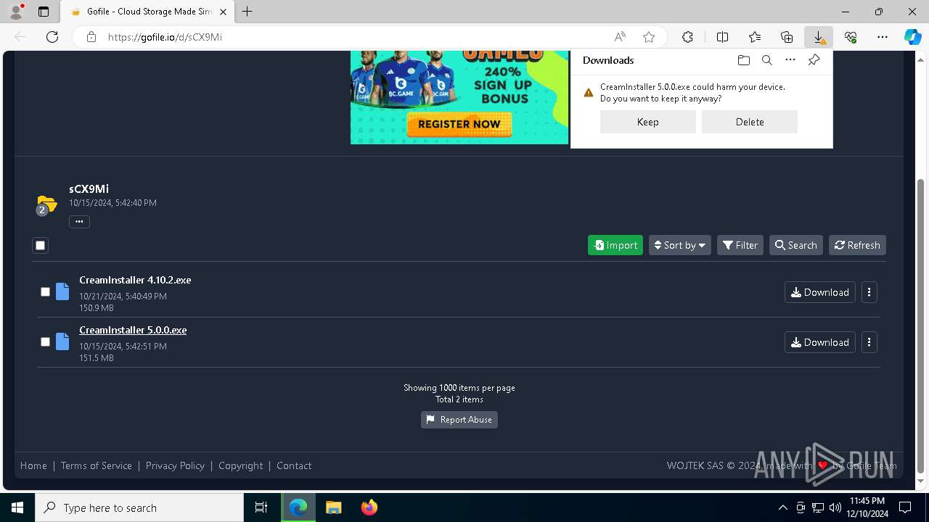Image resolution: width=929 pixels, height=522 pixels.
Task: Pin the Downloads panel
Action: [814, 60]
